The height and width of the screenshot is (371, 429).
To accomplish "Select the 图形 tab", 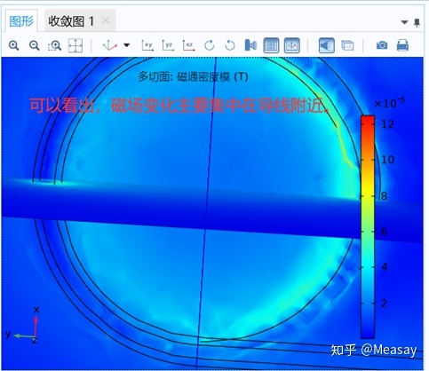I will coord(21,21).
